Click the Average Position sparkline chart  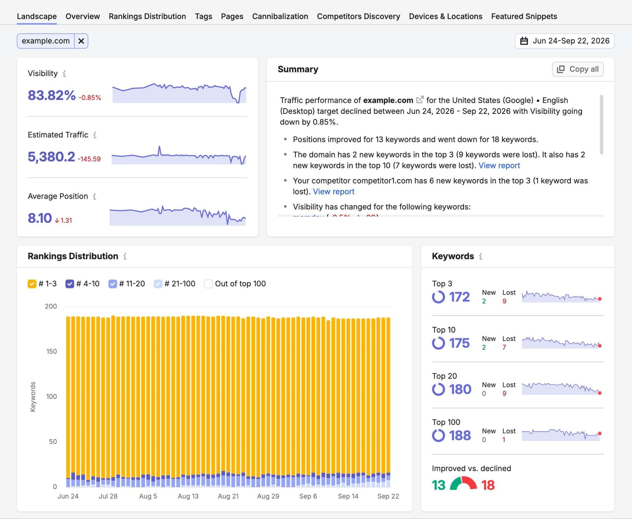pyautogui.click(x=178, y=215)
